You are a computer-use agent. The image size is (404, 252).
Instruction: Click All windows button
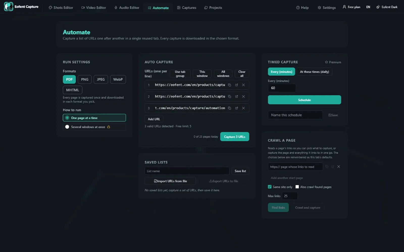tap(223, 74)
